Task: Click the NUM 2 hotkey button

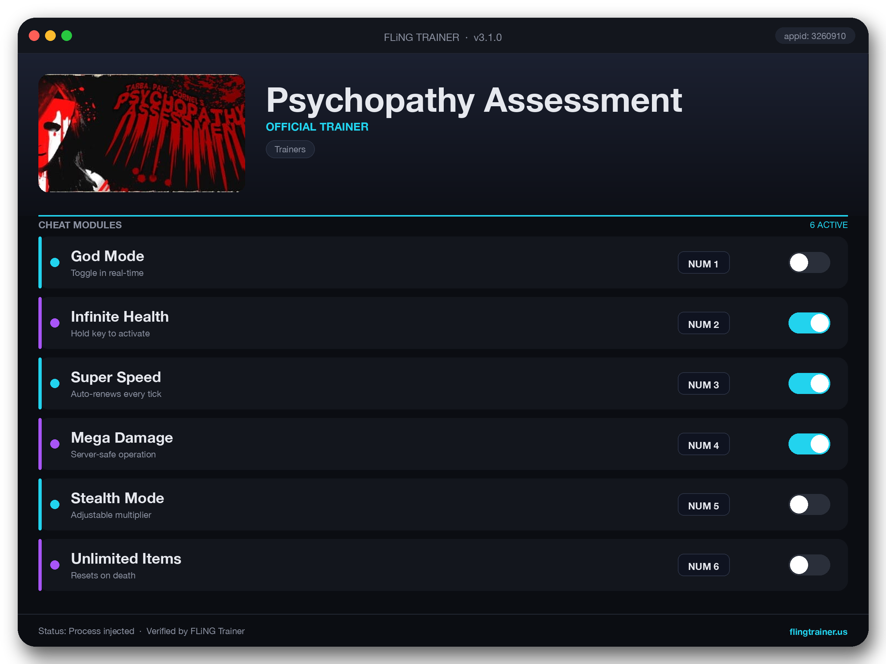Action: click(x=703, y=324)
